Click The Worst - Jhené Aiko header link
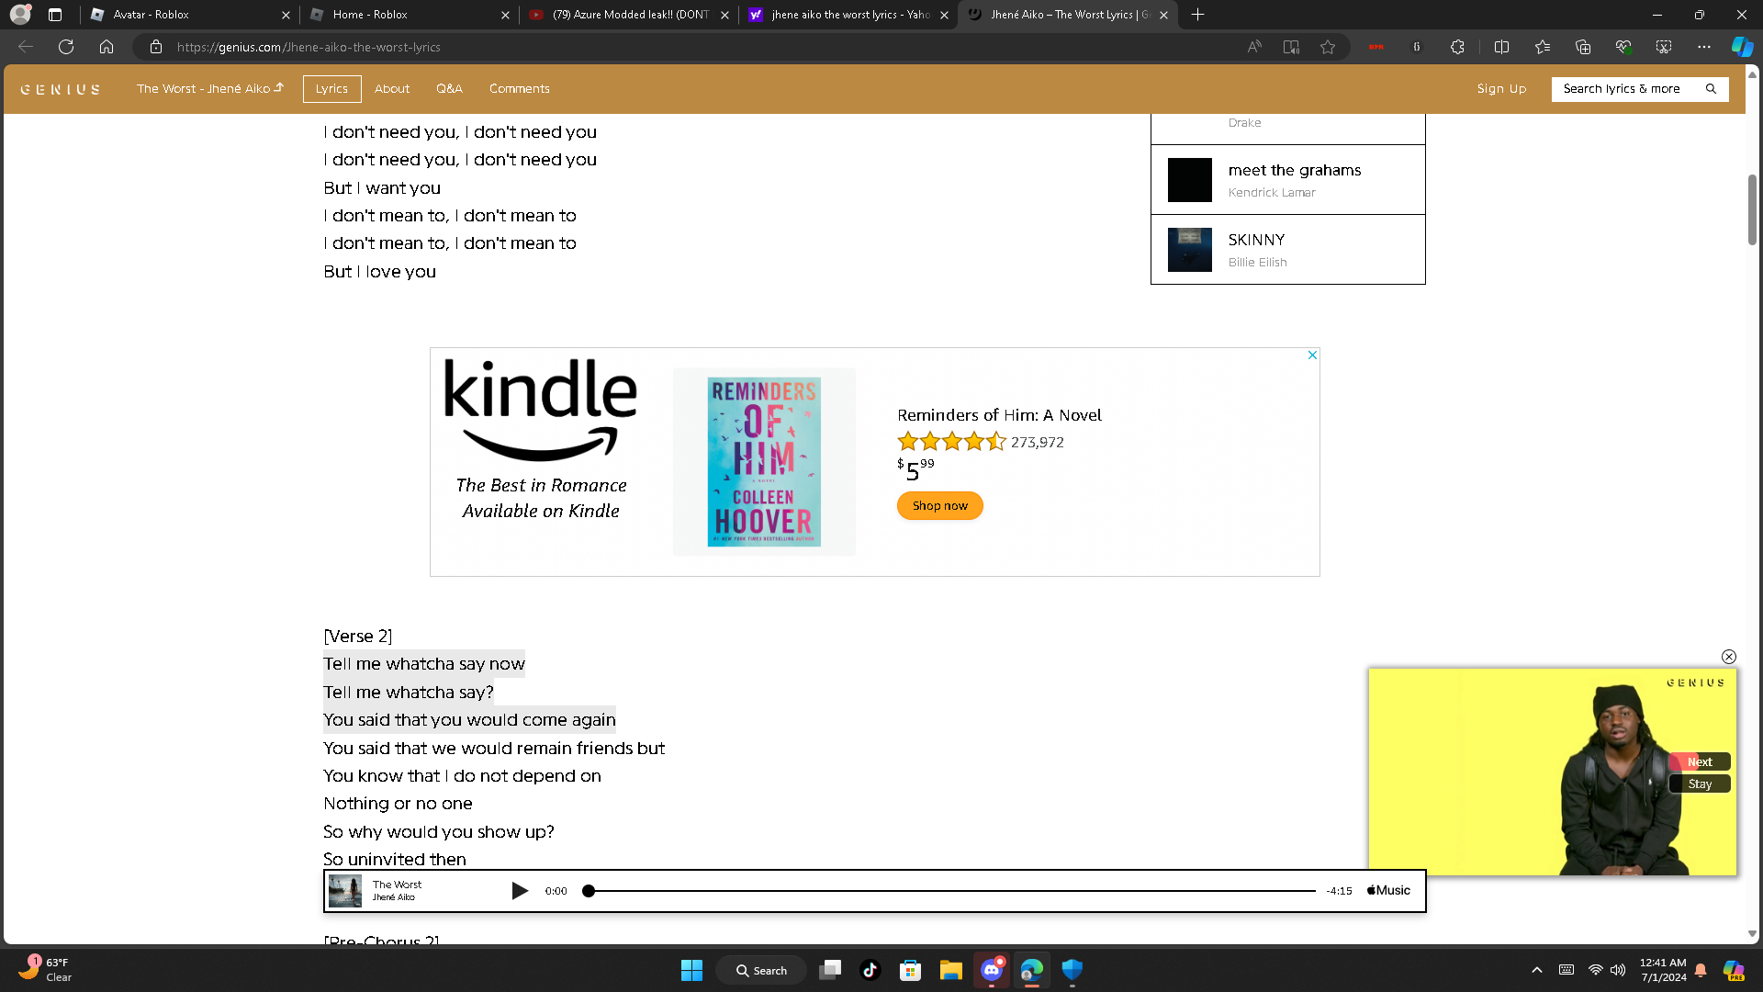Viewport: 1763px width, 992px height. 210,89
